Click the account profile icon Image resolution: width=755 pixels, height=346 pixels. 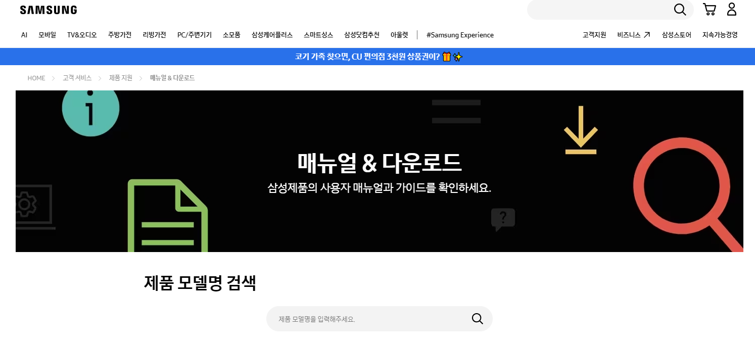[731, 9]
